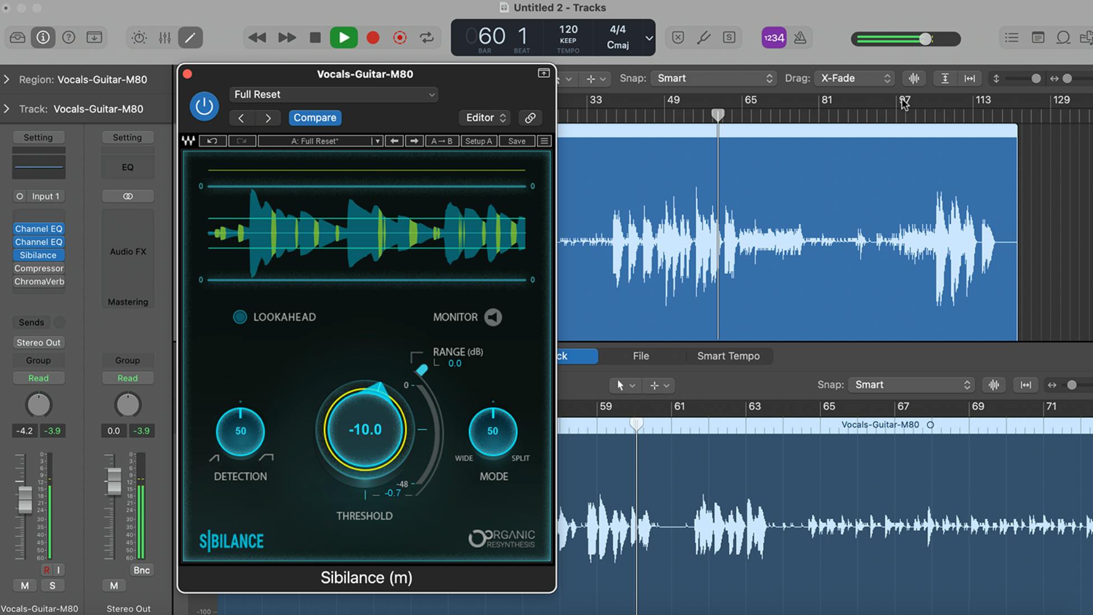Toggle the Input Monitoring I button
The image size is (1093, 615).
pos(58,570)
